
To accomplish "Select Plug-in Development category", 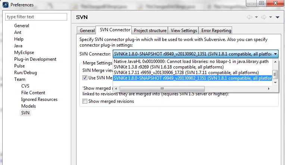I will click(x=35, y=59).
